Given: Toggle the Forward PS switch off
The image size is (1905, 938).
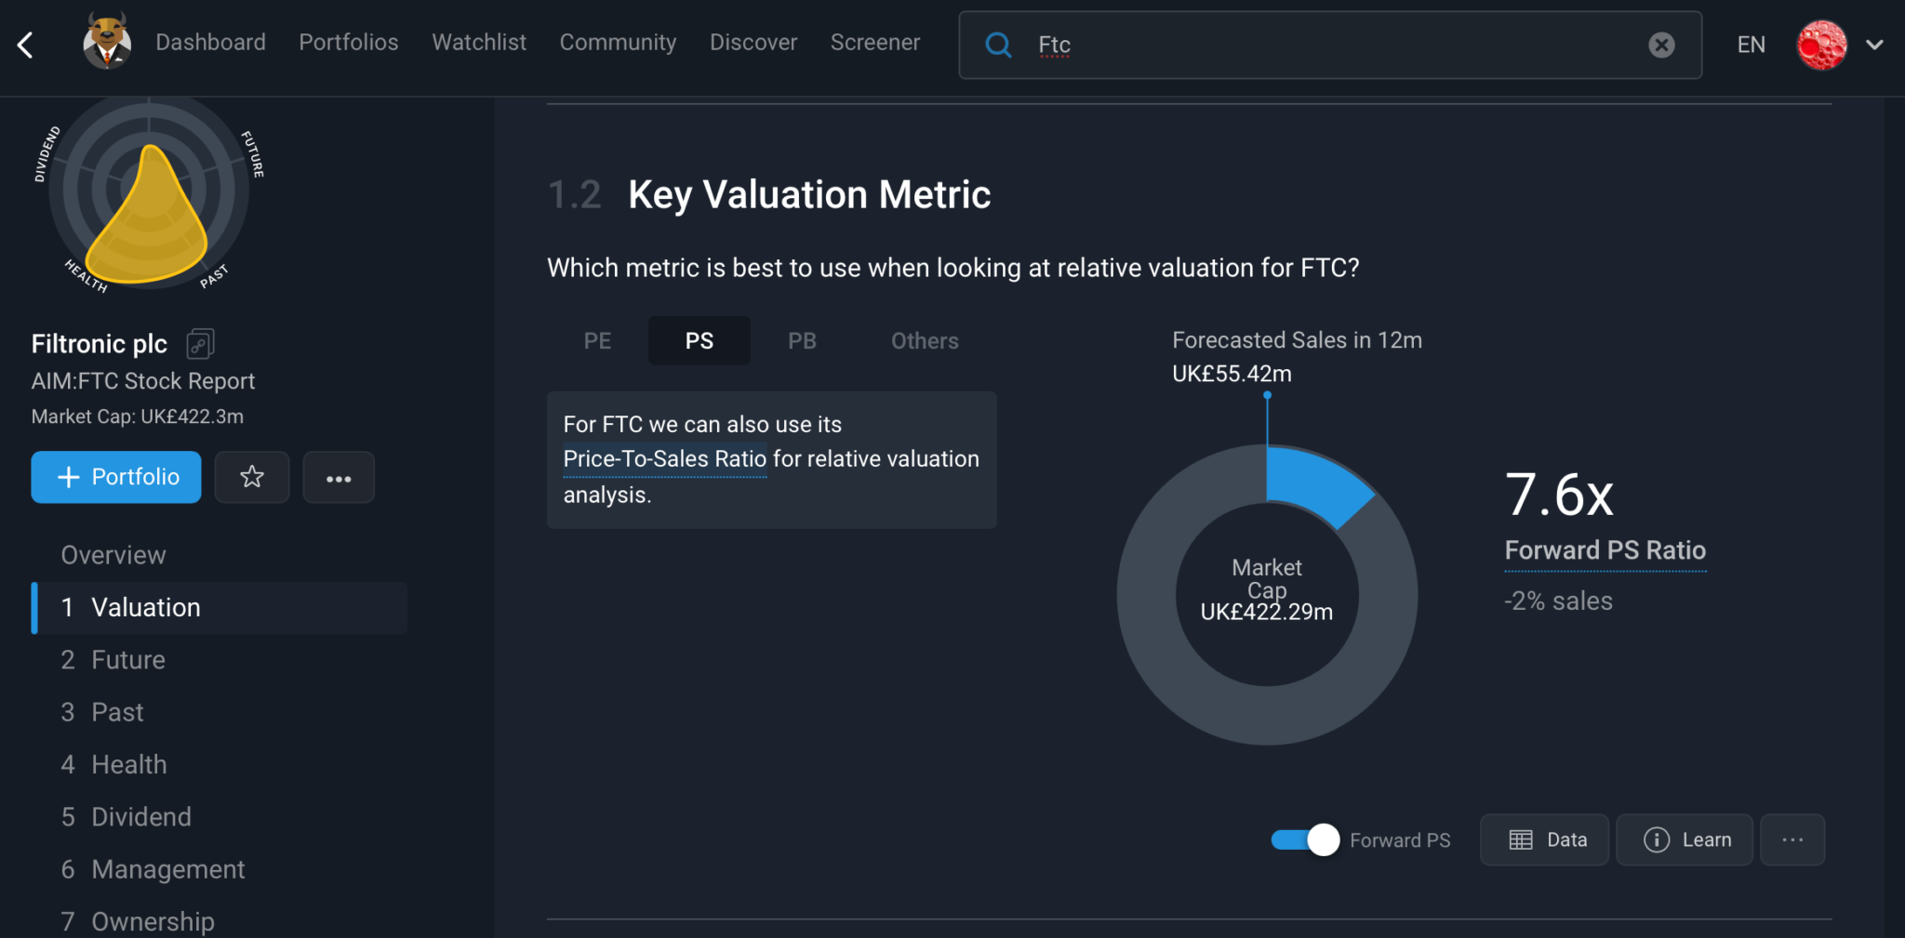Looking at the screenshot, I should [x=1305, y=839].
